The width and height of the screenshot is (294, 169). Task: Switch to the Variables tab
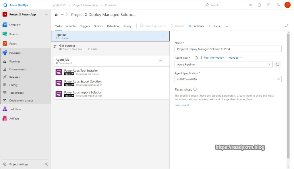[x=71, y=26]
